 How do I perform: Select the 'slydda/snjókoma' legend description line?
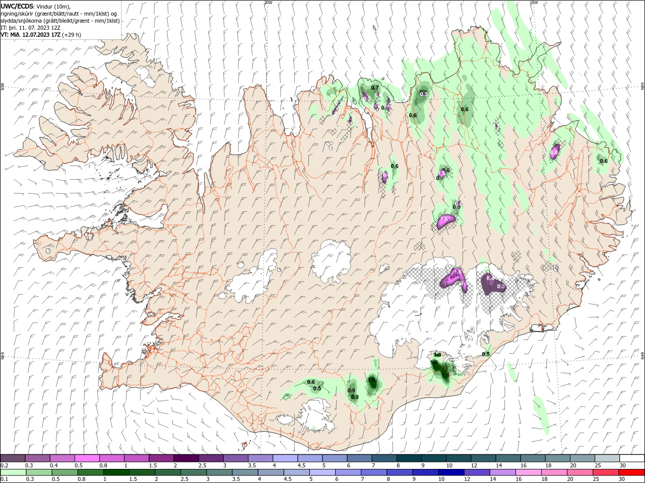pyautogui.click(x=59, y=21)
